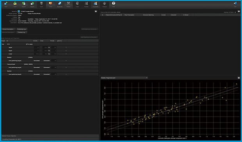Viewport: 242px width, 142px height.
Task: Click the Duplicate model icon
Action: (x=60, y=4)
